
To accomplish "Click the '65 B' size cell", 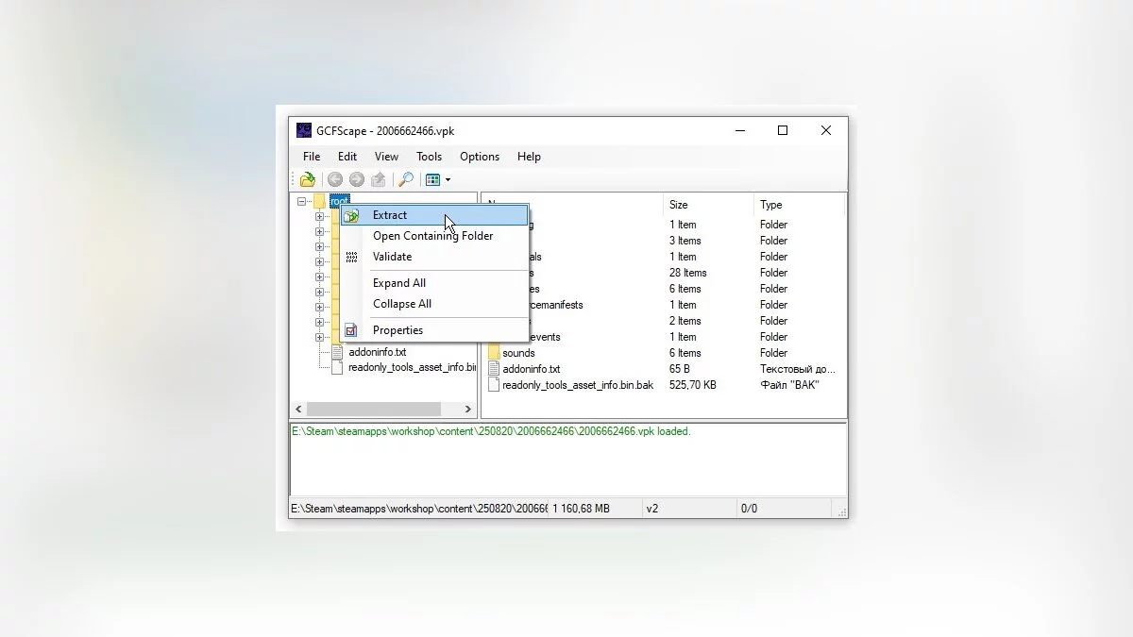I will 680,369.
